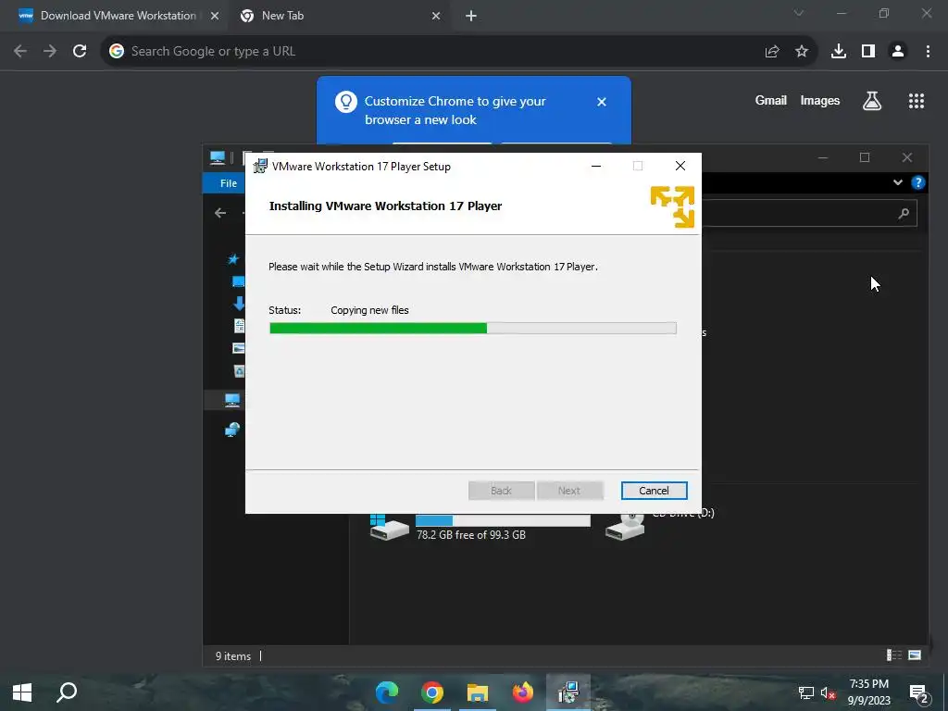Select Pictures icon in Explorer sidebar
This screenshot has width=948, height=711.
tap(239, 348)
